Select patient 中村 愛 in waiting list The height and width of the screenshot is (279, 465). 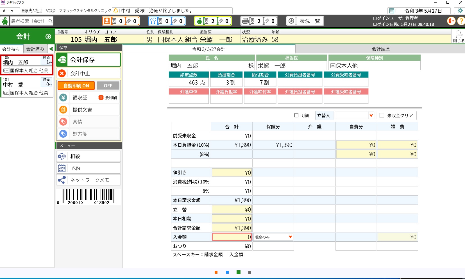[27, 87]
